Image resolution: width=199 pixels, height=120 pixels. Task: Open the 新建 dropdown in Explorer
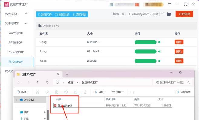coord(23,92)
